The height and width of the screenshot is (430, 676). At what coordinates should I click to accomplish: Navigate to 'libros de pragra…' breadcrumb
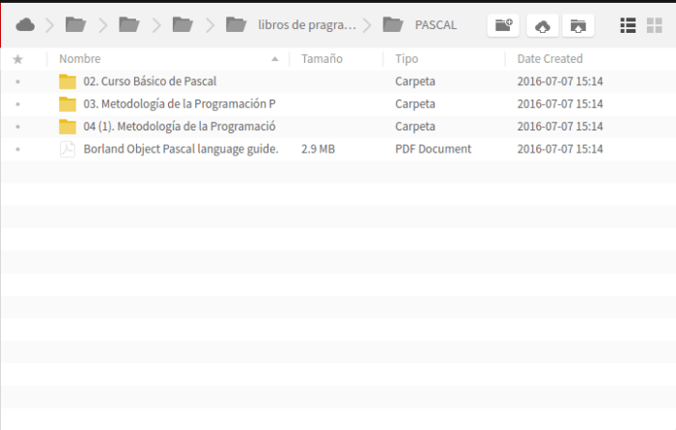[x=307, y=25]
